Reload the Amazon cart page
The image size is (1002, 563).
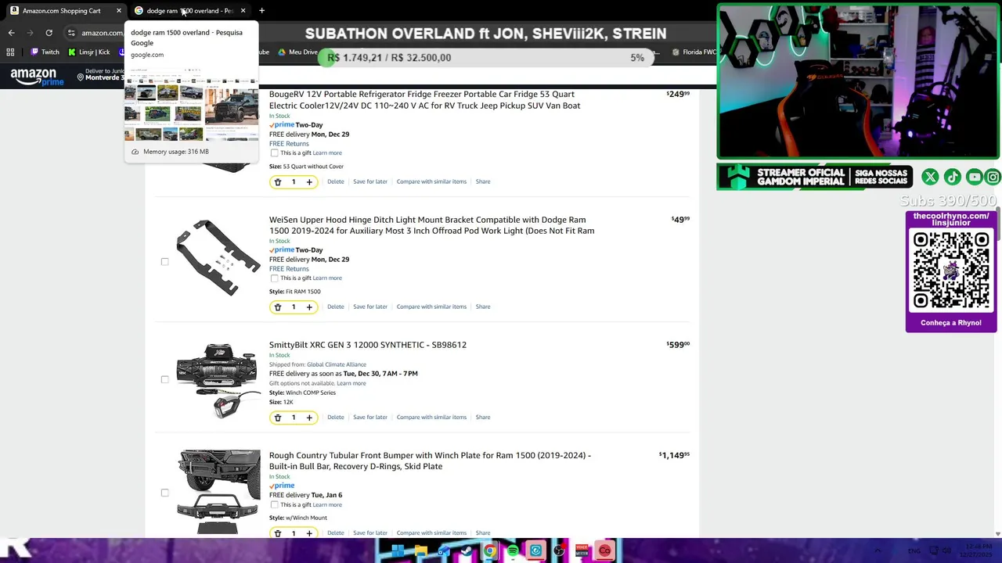coord(49,33)
